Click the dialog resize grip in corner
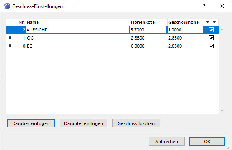This screenshot has height=150, width=232. pos(229,147)
